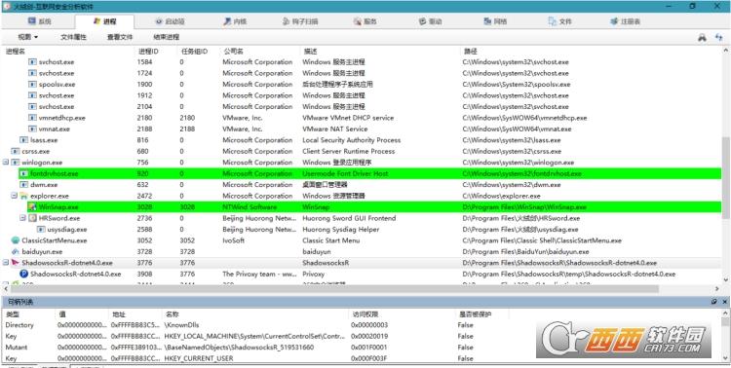Open the 服务 tab
Viewport: 731px width, 368px height.
click(365, 21)
